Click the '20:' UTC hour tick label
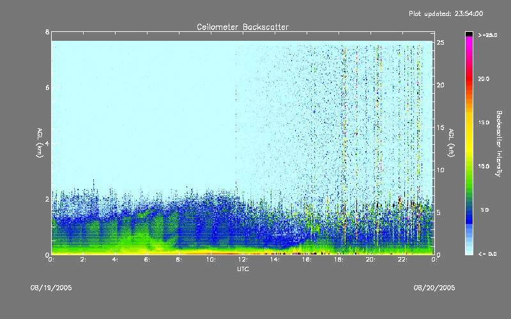Screen dimensions: 511x319 (370, 260)
